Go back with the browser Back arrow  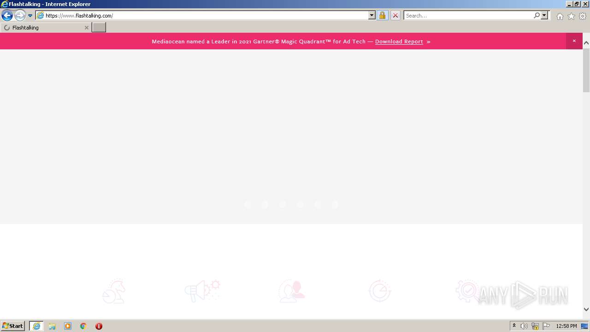(7, 16)
